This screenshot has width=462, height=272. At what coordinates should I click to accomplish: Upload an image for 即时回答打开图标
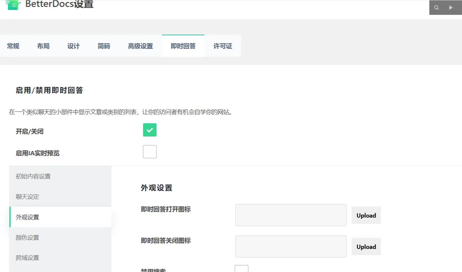point(366,215)
